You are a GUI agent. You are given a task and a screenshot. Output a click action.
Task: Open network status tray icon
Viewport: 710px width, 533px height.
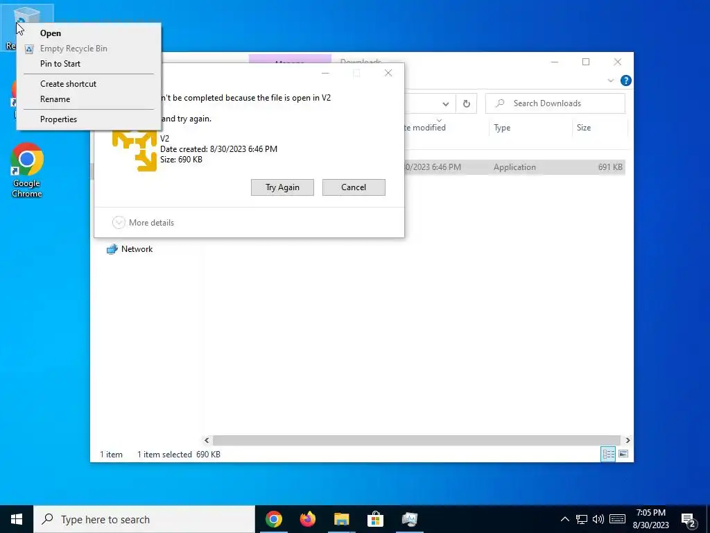(x=582, y=519)
